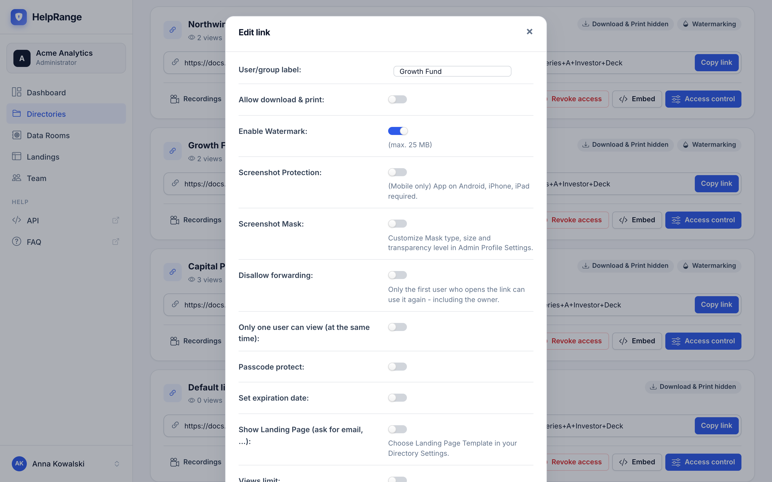Enable the Allow download & print toggle

(398, 99)
